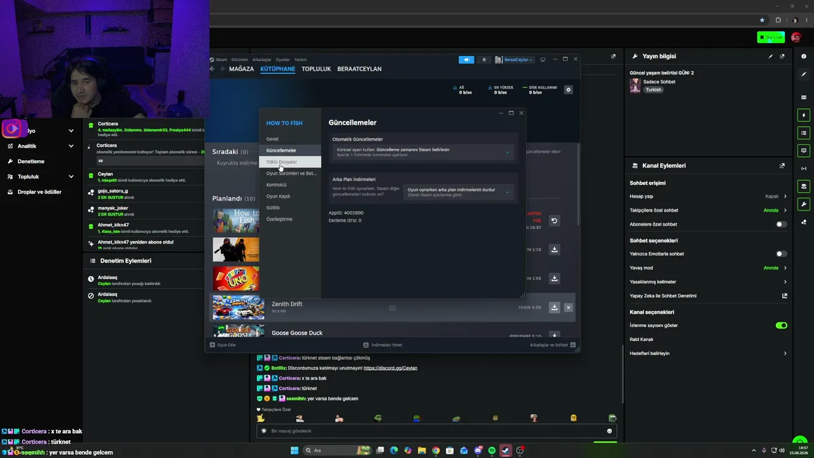Screen dimensions: 814x458
Task: Download the Counter-Strike update now
Action: tap(555, 249)
